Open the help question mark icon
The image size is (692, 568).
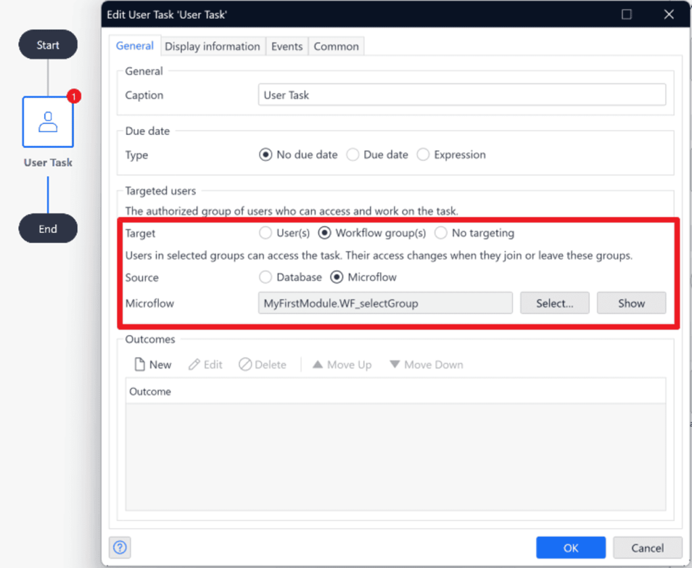click(x=120, y=547)
